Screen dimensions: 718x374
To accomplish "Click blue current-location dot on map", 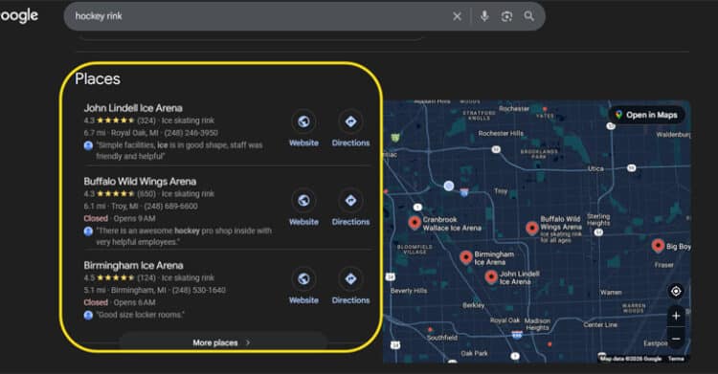I will coord(449,186).
